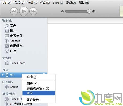This screenshot has height=106, width=123.
Task: Select the Genius label in sidebar
Action: (14, 87)
